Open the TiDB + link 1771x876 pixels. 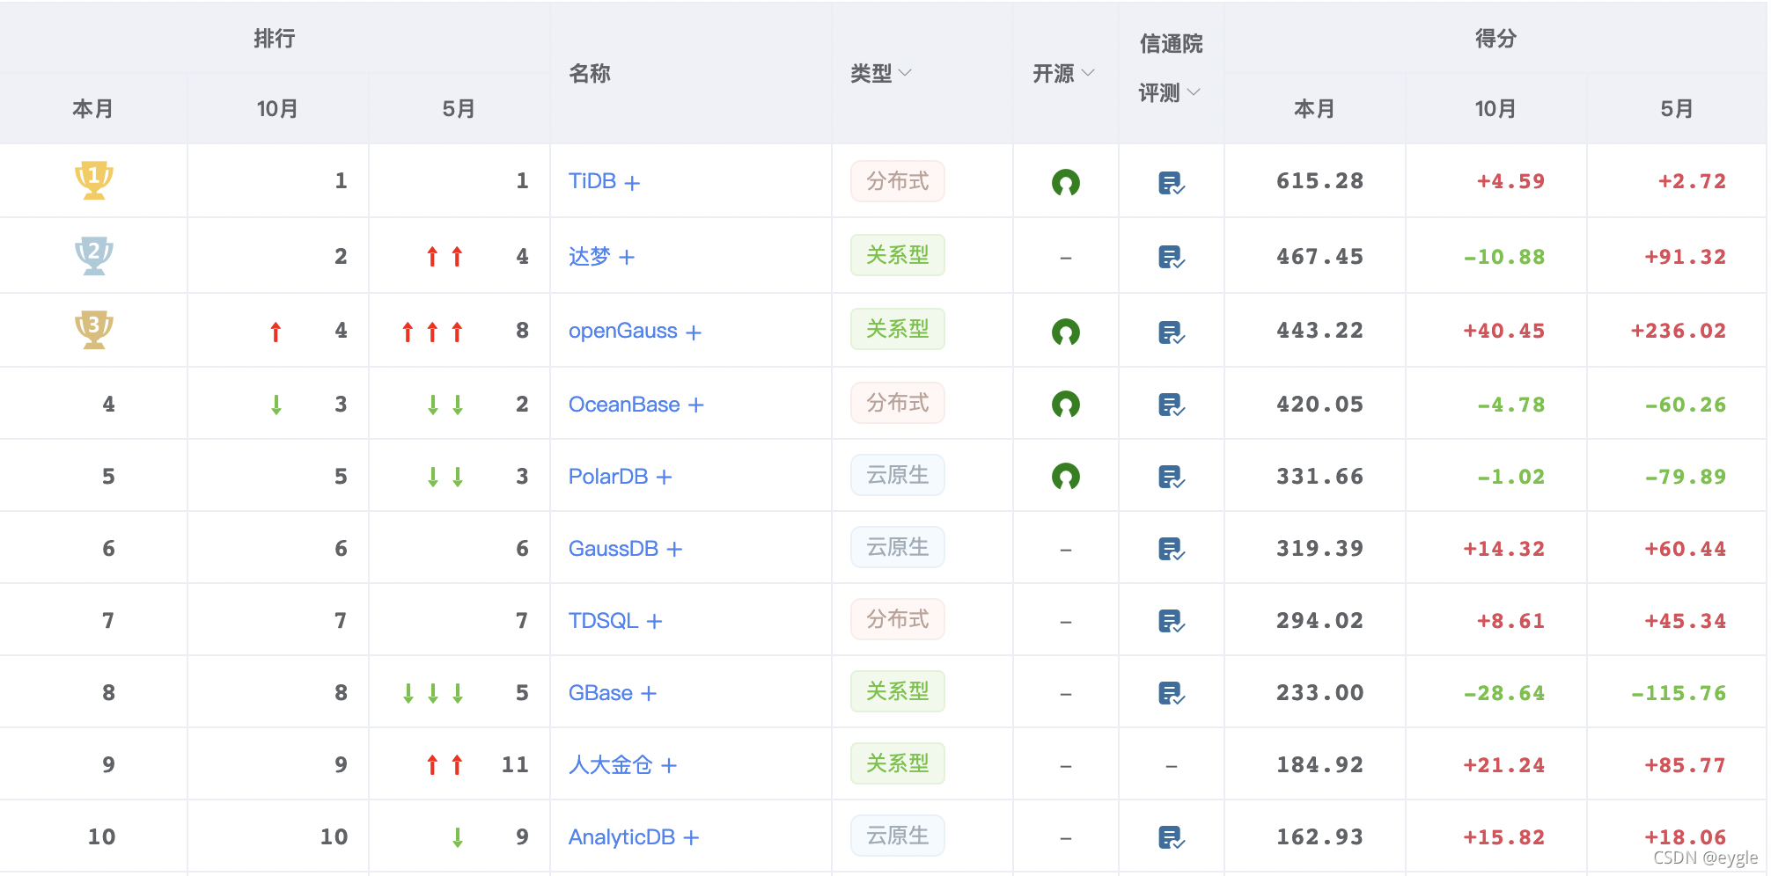pos(604,181)
